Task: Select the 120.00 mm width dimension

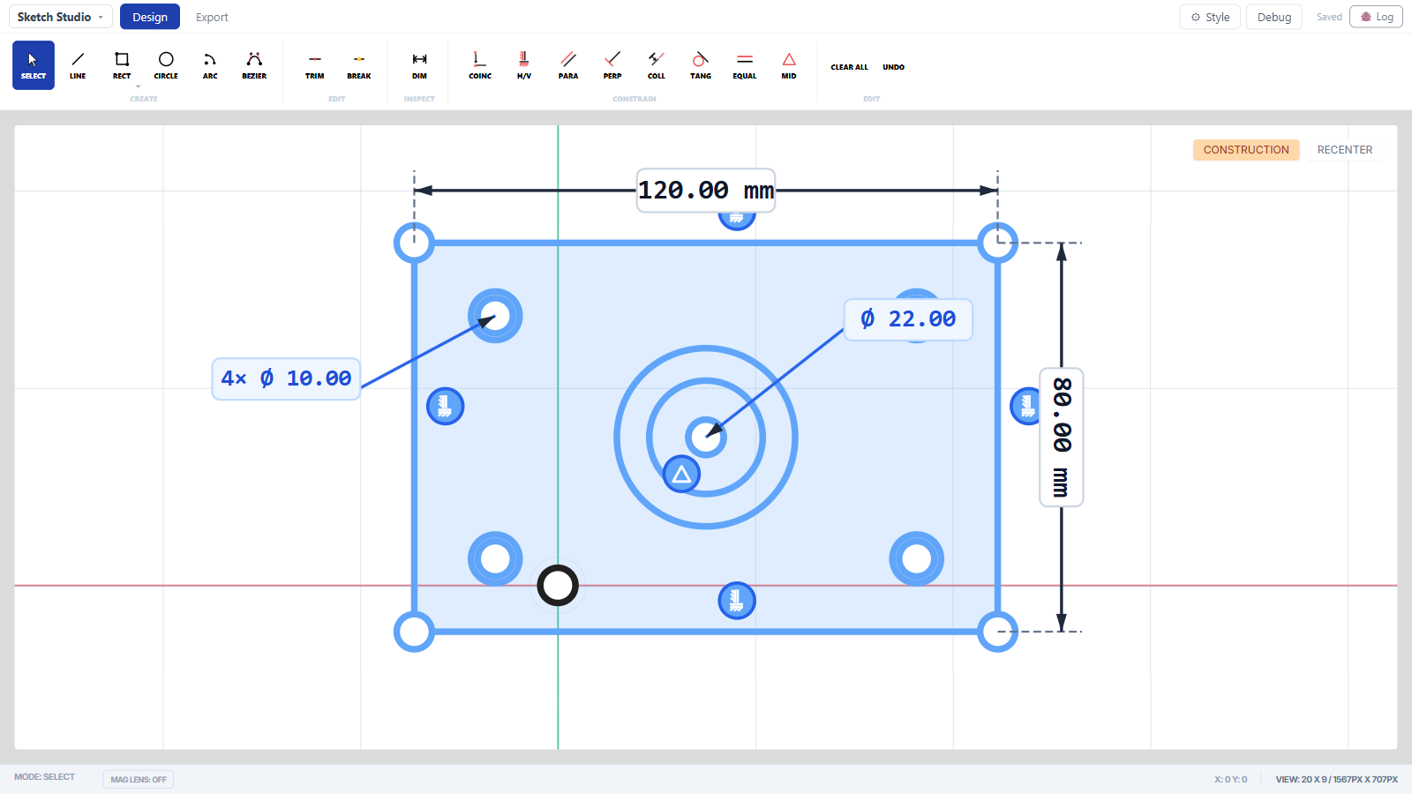Action: [706, 191]
